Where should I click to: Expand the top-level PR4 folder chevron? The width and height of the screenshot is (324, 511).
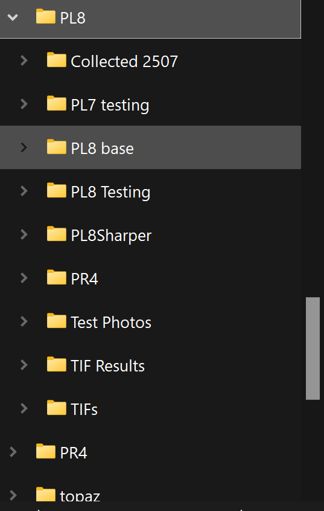coord(13,452)
